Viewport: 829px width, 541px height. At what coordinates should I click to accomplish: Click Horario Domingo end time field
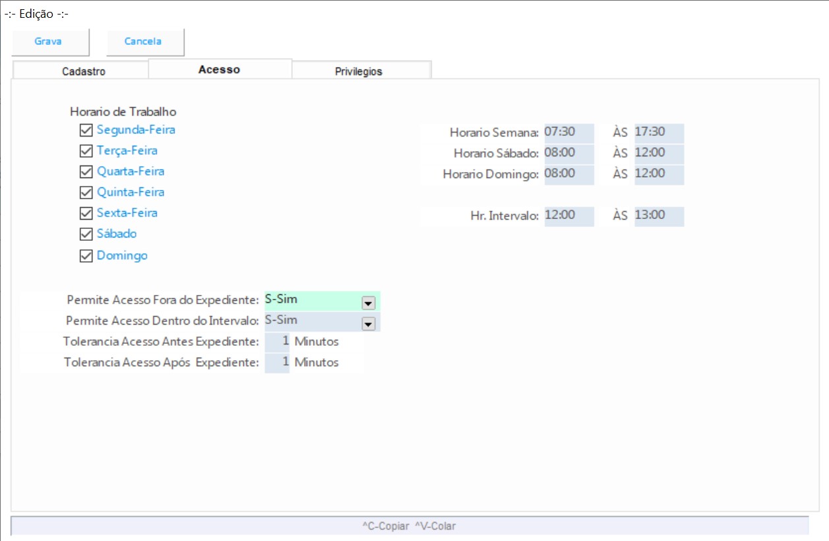(x=658, y=174)
